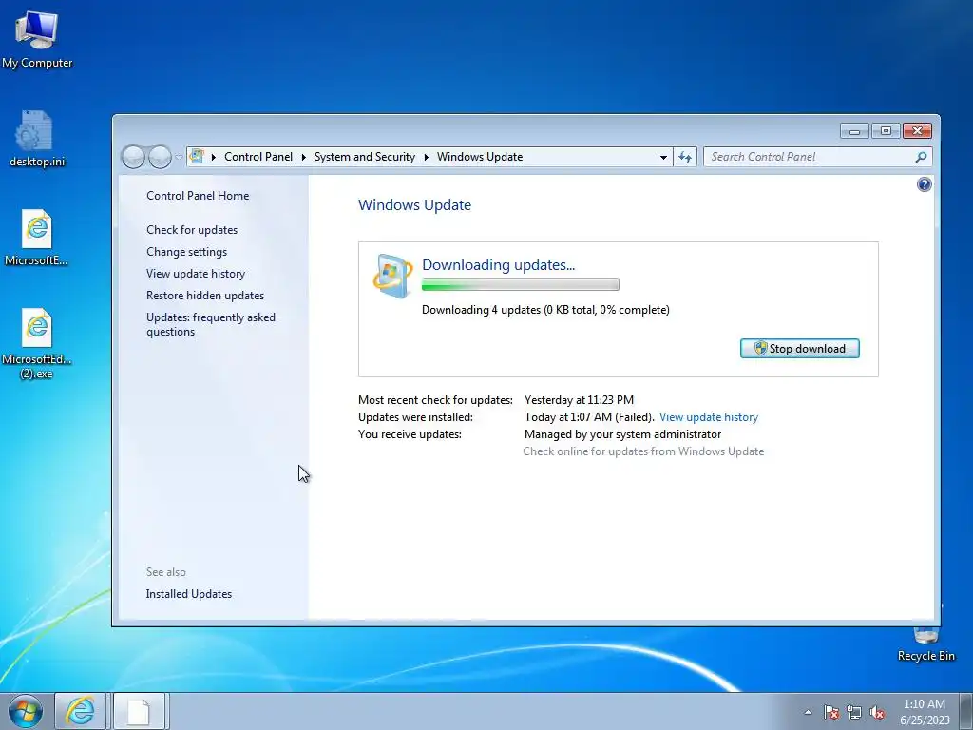
Task: Click Check for updates in sidebar
Action: tap(192, 230)
